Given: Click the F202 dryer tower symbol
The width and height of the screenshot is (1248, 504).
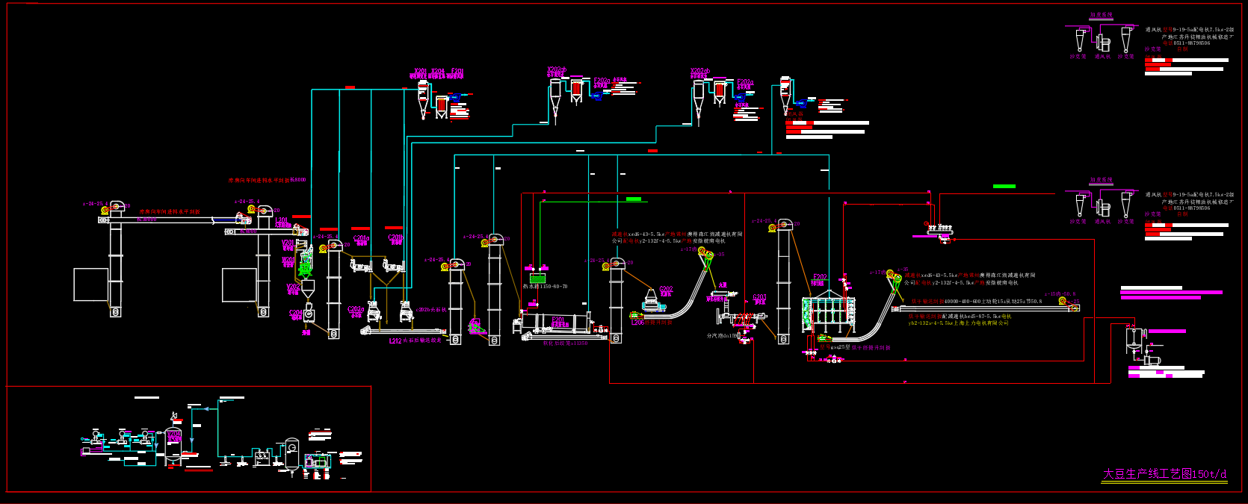Looking at the screenshot, I should pyautogui.click(x=828, y=312).
